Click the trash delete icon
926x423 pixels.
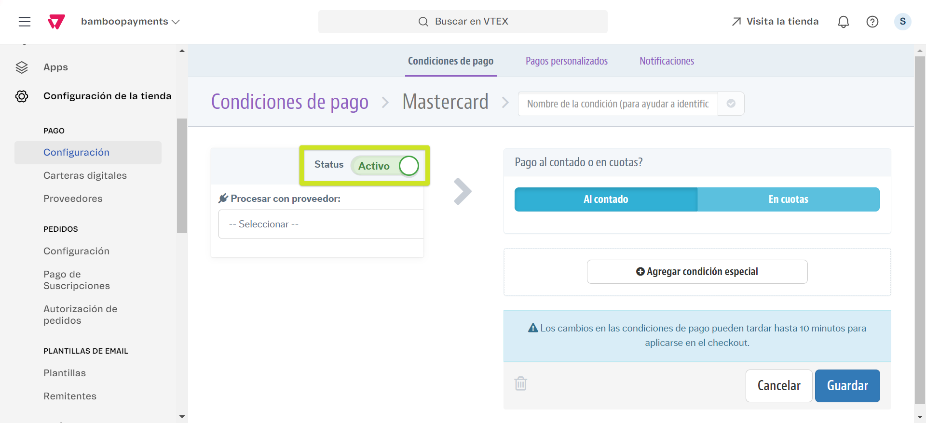point(520,383)
